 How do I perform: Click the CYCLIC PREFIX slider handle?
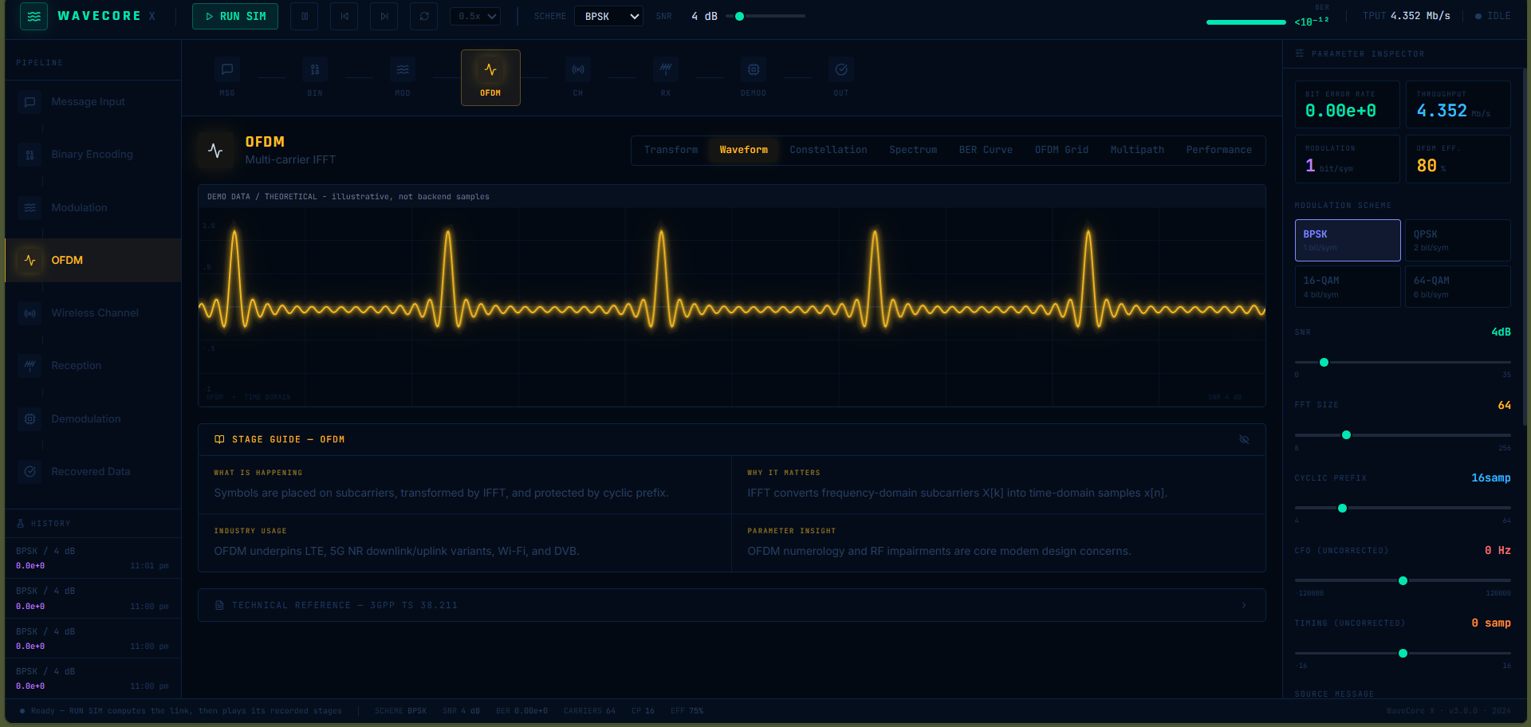pyautogui.click(x=1342, y=508)
